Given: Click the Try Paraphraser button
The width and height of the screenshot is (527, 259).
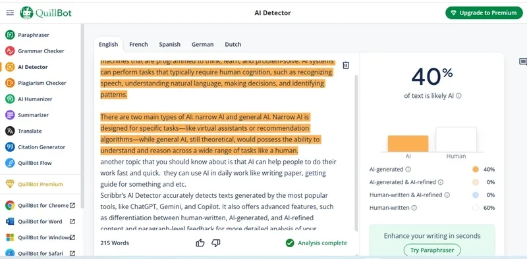Looking at the screenshot, I should coord(432,250).
